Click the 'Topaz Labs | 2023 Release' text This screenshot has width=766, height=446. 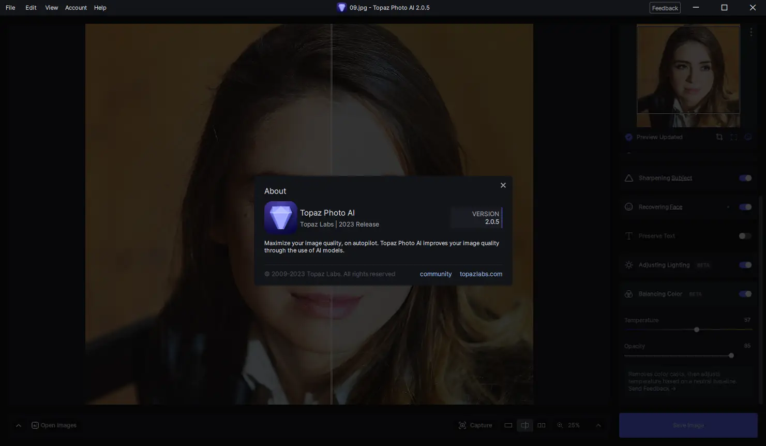point(339,225)
